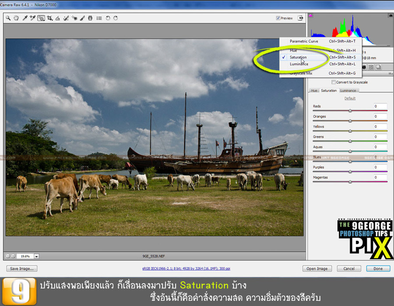Choose the Graduated Filter tool

[90, 18]
